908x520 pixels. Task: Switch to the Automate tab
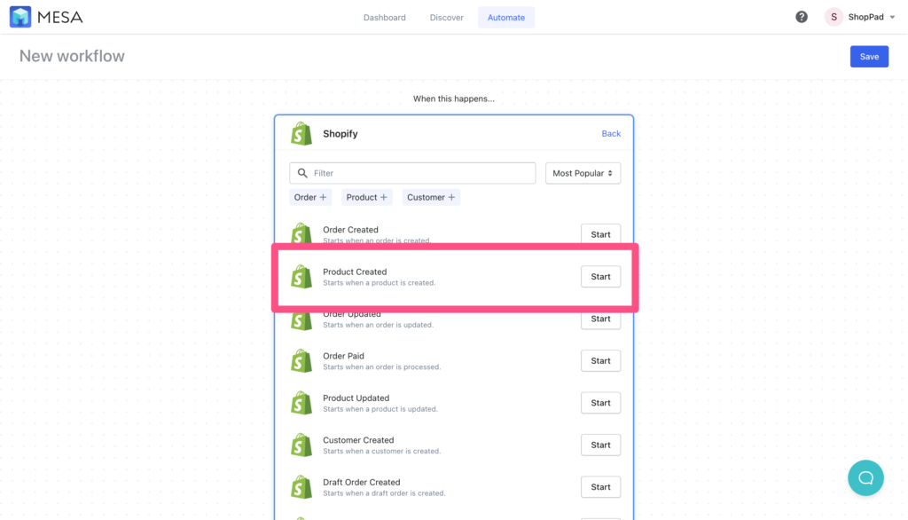pyautogui.click(x=505, y=16)
